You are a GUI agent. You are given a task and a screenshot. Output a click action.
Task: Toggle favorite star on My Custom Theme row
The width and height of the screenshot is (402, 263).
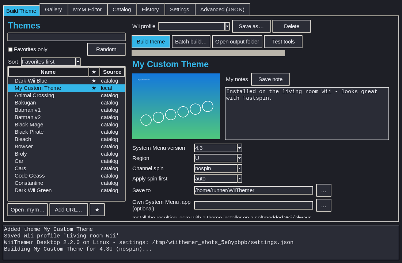pyautogui.click(x=94, y=88)
